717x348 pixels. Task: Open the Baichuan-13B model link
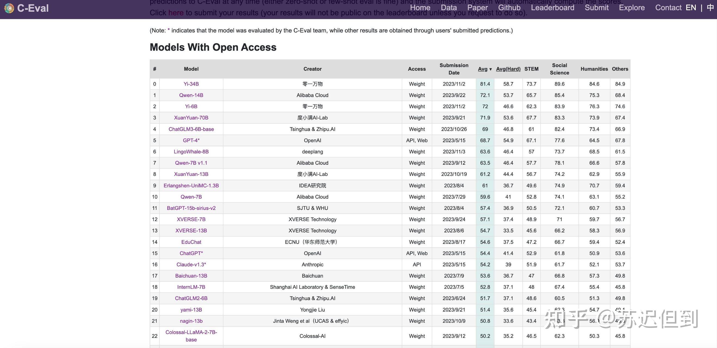pos(191,276)
